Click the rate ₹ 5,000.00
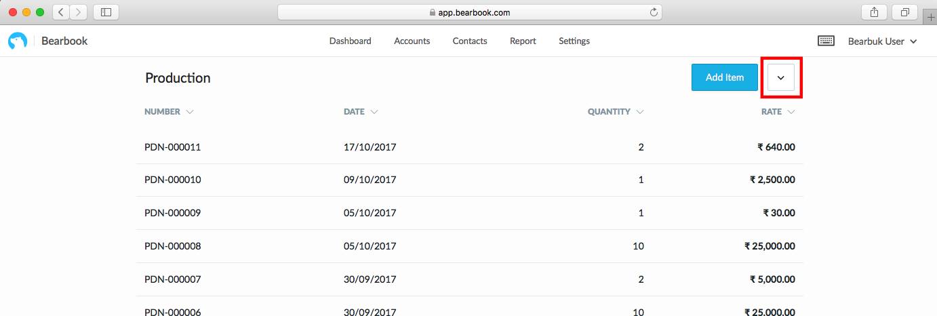The image size is (937, 316). click(772, 279)
